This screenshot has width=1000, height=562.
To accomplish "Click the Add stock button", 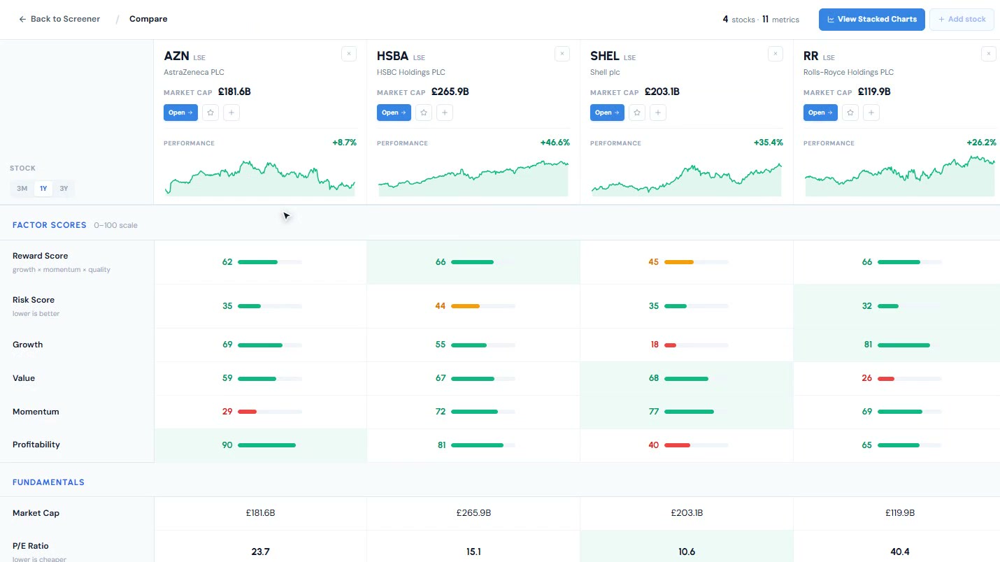I will pyautogui.click(x=962, y=20).
